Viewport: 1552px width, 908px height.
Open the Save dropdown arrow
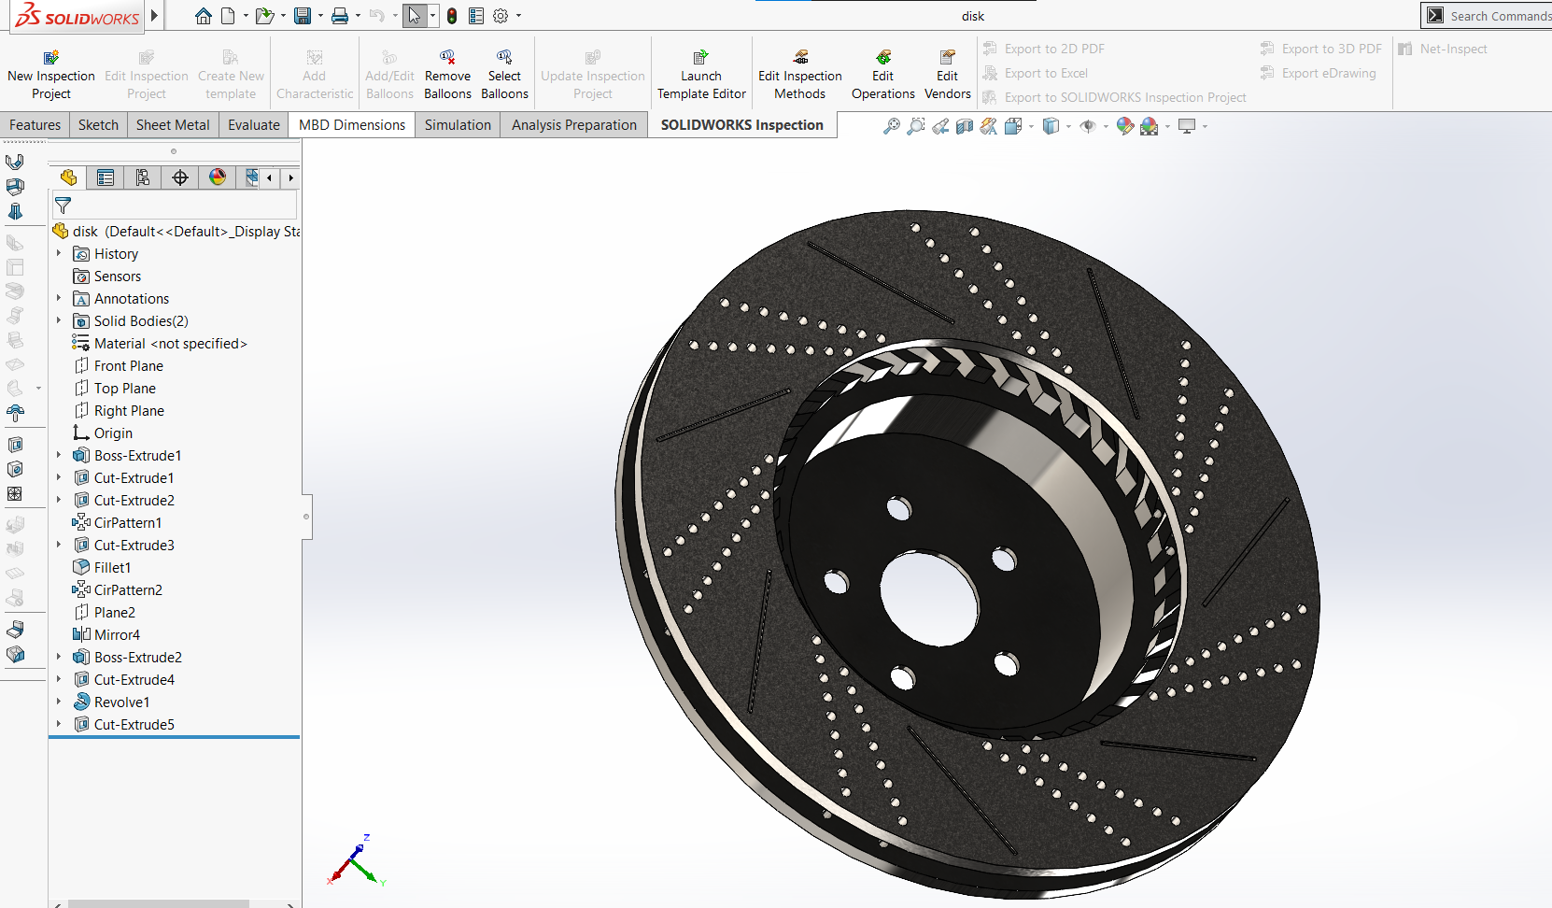(320, 16)
